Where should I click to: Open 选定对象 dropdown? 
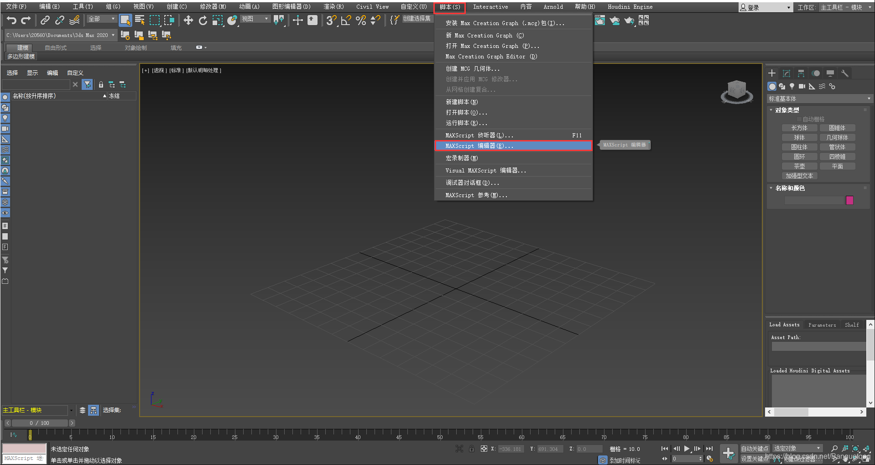797,449
